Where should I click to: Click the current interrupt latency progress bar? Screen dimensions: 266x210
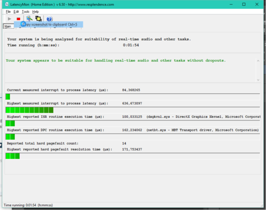coord(132,96)
